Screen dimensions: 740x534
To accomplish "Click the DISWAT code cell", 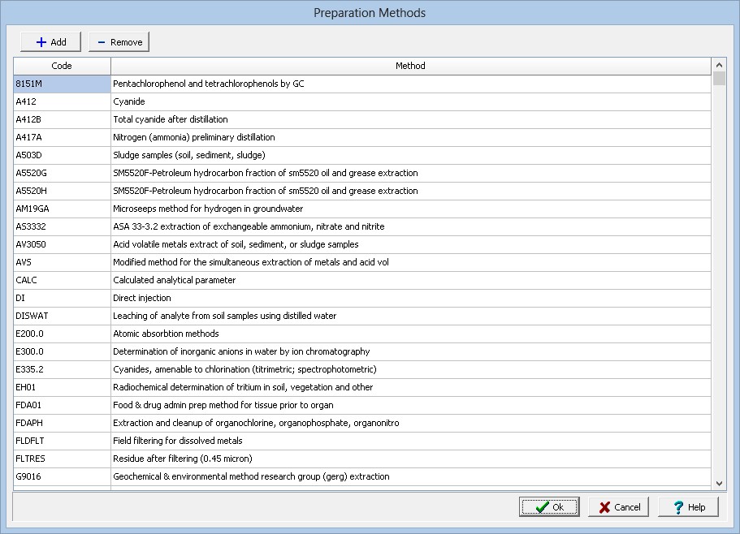I will click(x=62, y=316).
